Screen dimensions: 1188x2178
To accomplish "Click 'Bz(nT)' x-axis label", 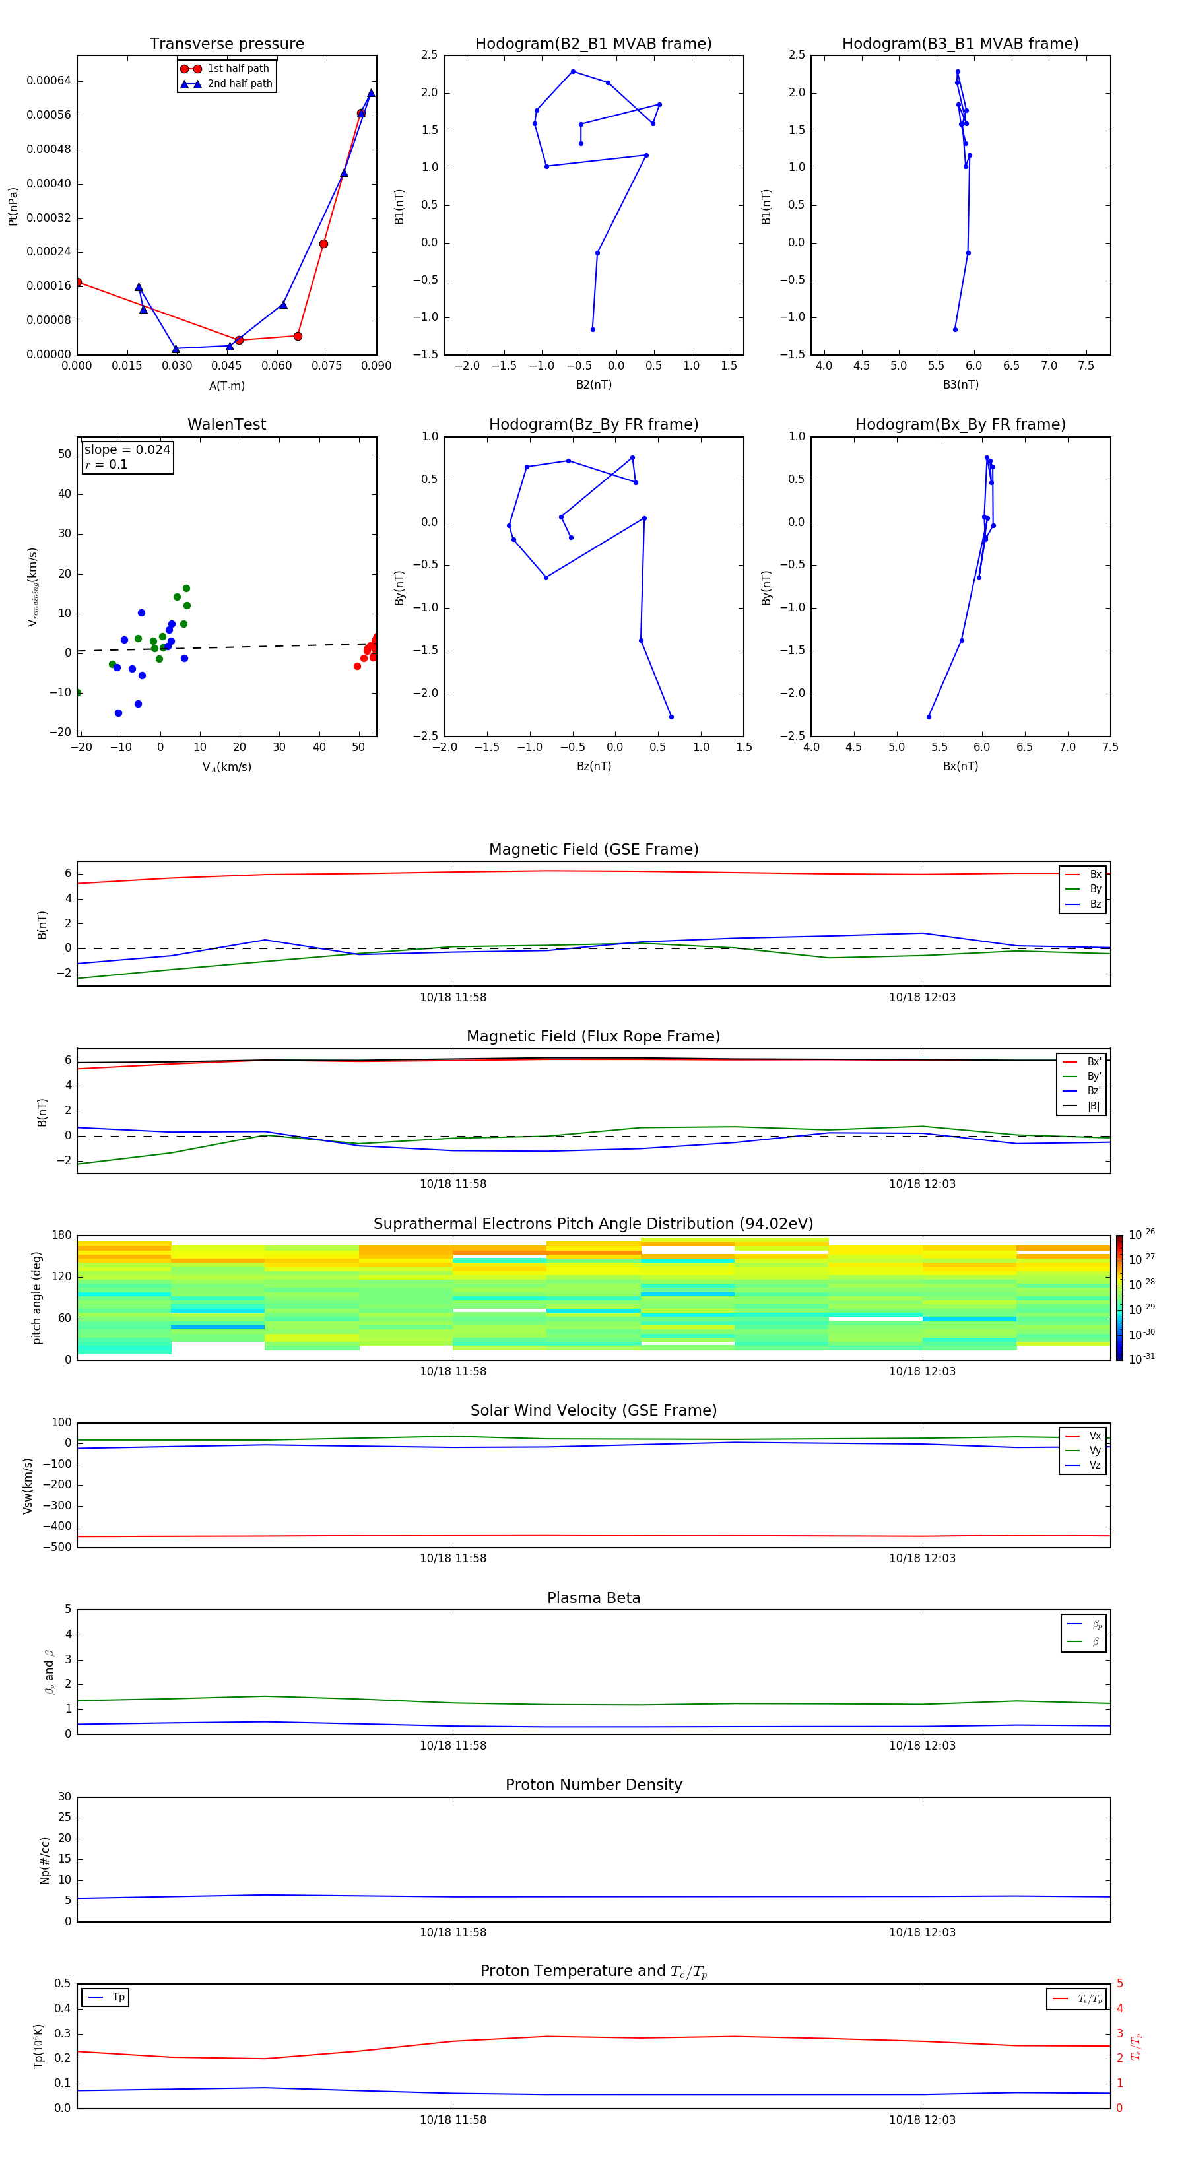I will 593,766.
